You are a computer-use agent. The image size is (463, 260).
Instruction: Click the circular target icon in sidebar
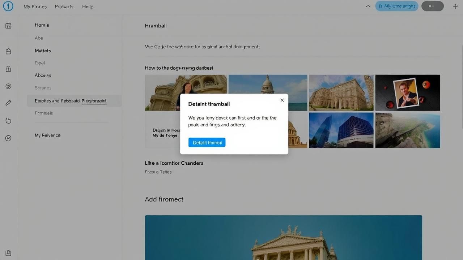click(x=8, y=86)
